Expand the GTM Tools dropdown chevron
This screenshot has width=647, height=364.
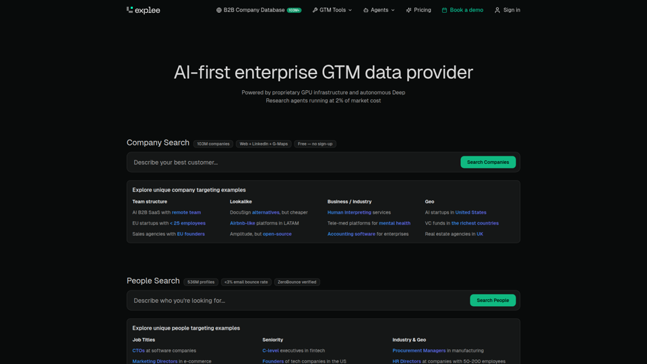[350, 10]
